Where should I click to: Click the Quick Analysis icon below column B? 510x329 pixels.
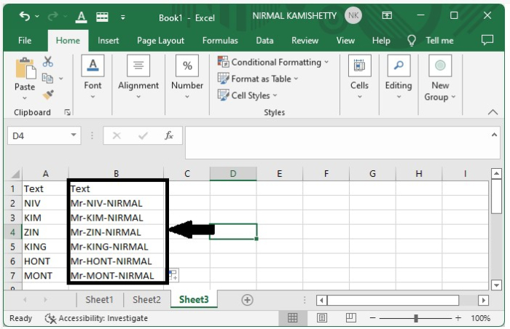(173, 275)
